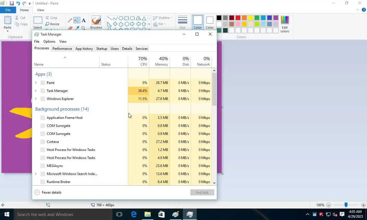Screen dimensions: 367x220
Task: Open Task Manager's View menu
Action: coord(63,42)
